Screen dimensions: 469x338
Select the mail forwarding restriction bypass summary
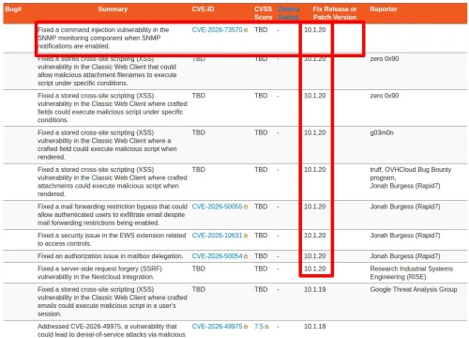113,215
